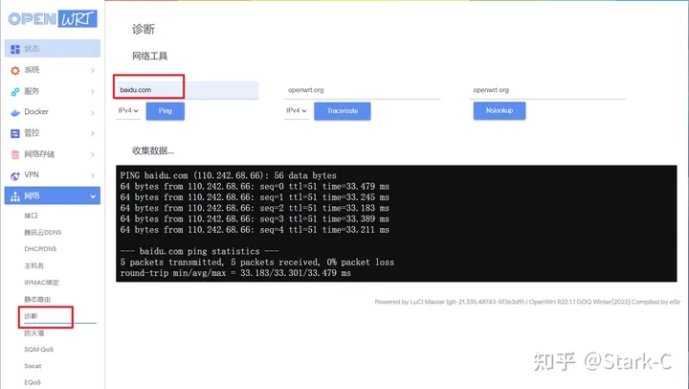Viewport: 689px width, 389px height.
Task: Click the 网络 network icon
Action: [14, 196]
